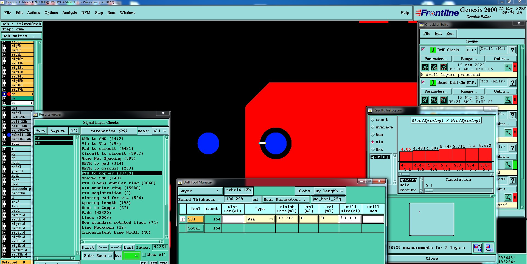This screenshot has width=527, height=264.
Task: Open Ranges... for Drill Checks
Action: point(469,59)
